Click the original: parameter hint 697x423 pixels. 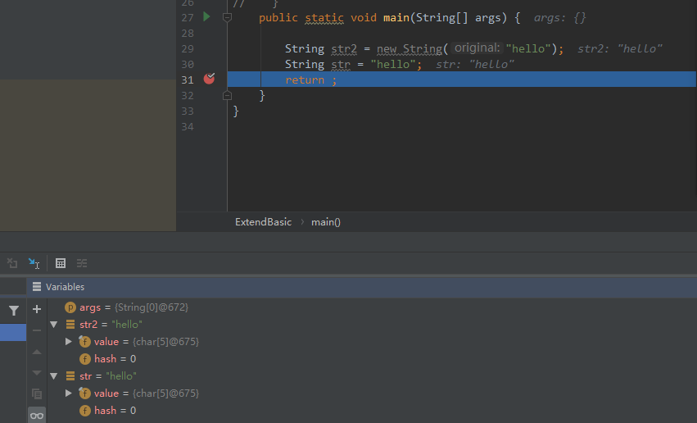pos(477,48)
